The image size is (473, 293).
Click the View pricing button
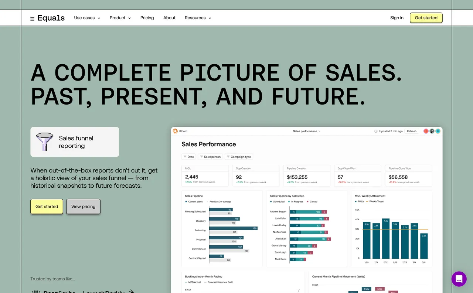(x=83, y=207)
